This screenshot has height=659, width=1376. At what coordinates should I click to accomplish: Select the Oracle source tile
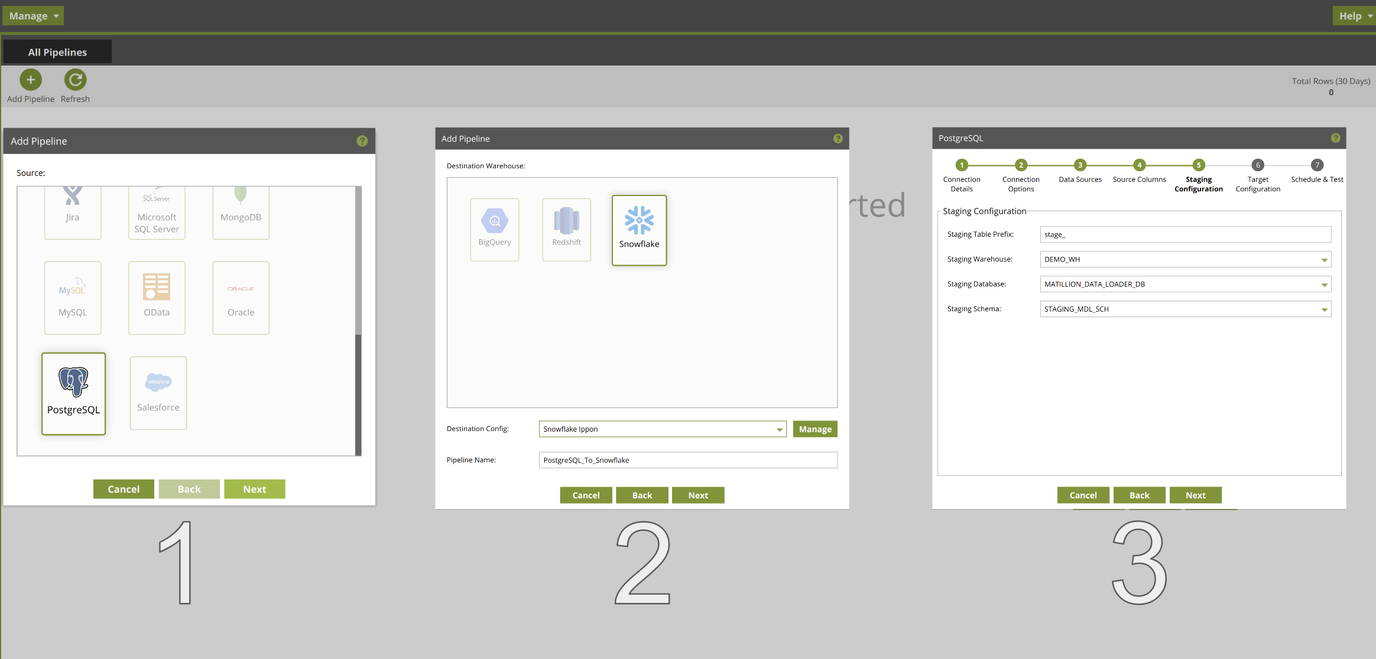[241, 298]
